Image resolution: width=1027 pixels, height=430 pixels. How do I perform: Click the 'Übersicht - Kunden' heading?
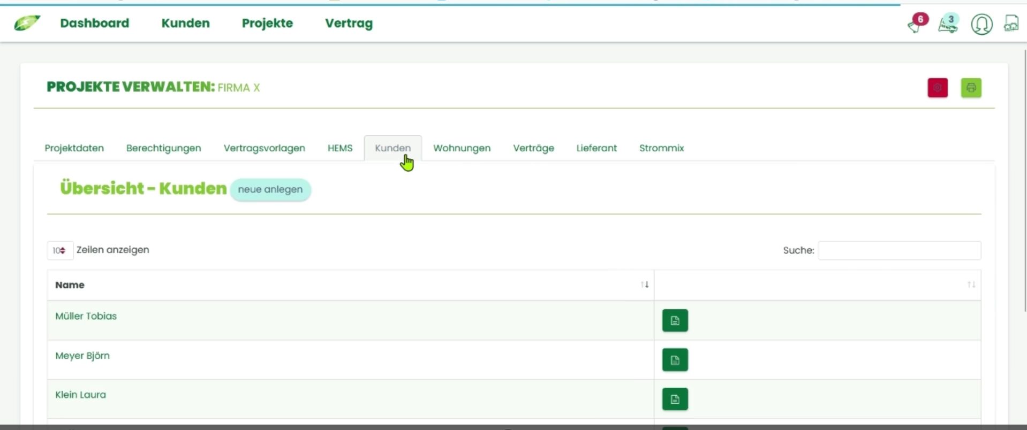[144, 189]
